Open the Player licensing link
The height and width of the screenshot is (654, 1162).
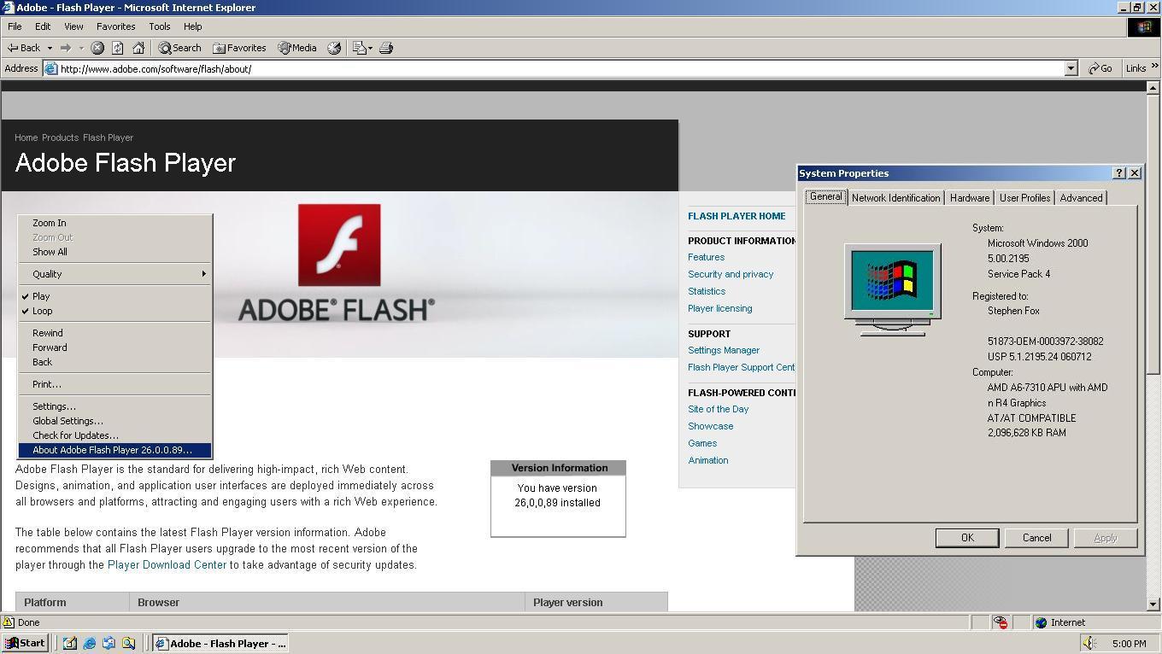[x=720, y=308]
